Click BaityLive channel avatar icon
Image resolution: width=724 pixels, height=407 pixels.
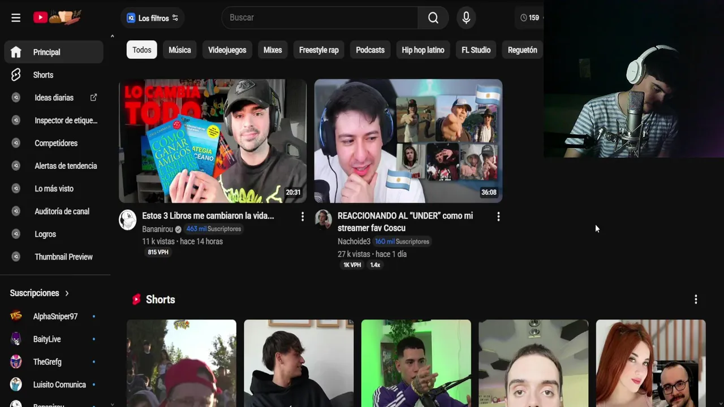[16, 339]
